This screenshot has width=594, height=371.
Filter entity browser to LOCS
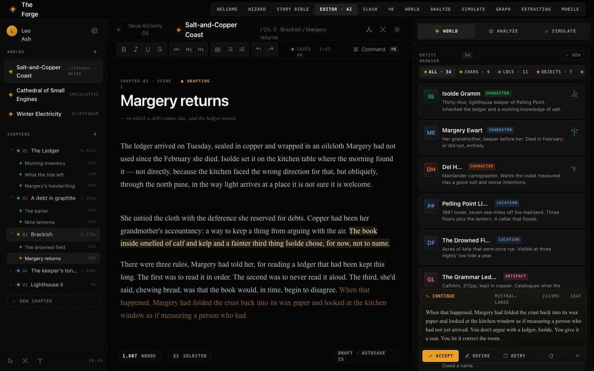511,71
